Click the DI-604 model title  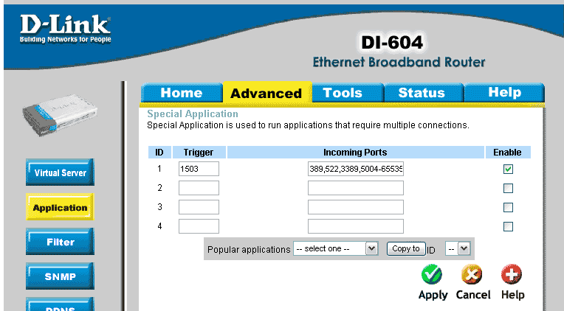pos(392,43)
